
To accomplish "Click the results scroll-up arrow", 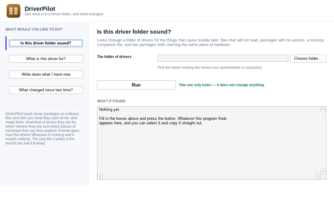I will coord(323,109).
